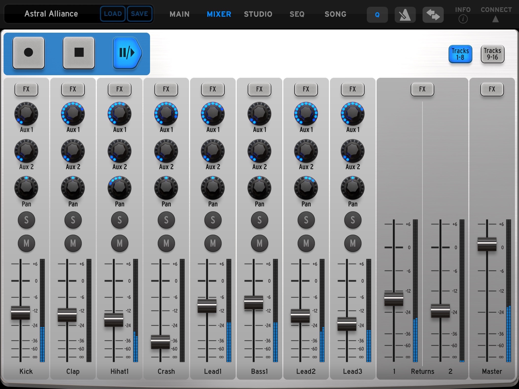Navigate to the SEQ tab

pyautogui.click(x=298, y=14)
